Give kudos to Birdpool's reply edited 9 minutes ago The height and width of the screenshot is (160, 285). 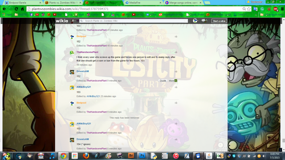pos(176,103)
